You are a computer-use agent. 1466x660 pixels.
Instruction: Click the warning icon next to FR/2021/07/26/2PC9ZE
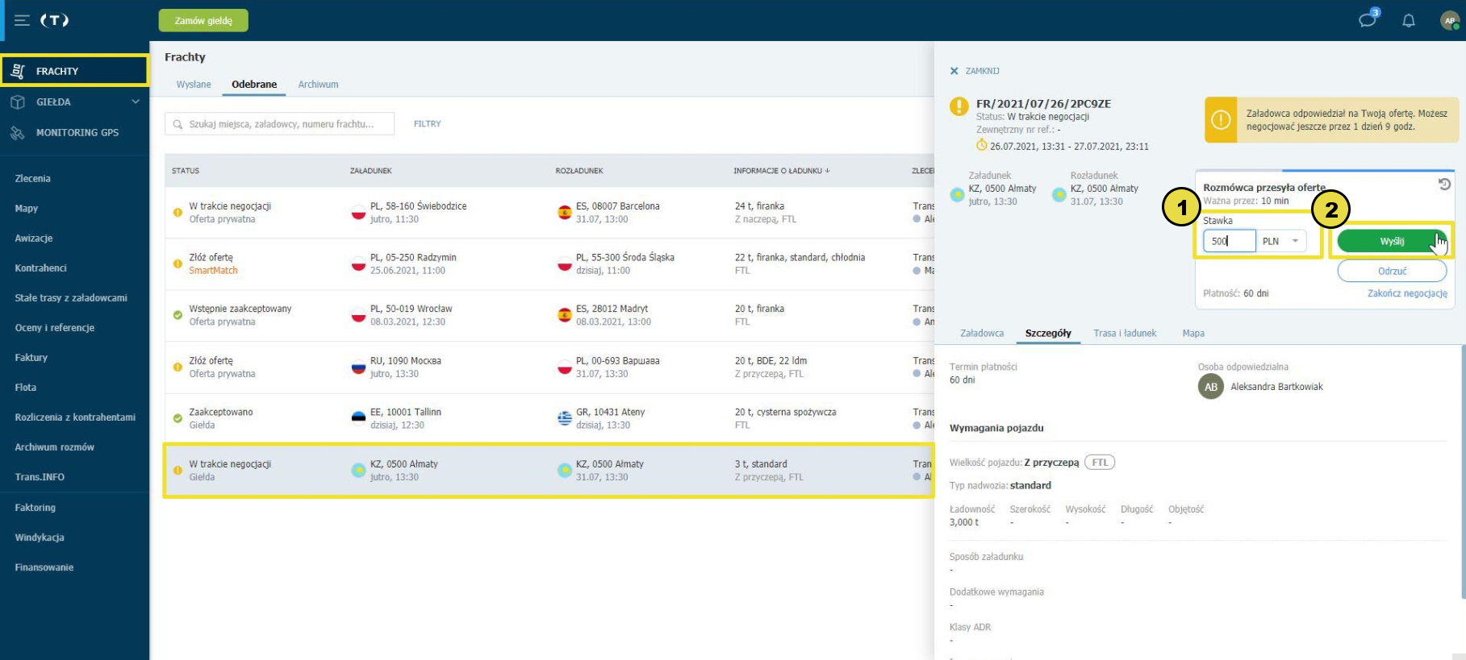coord(959,106)
